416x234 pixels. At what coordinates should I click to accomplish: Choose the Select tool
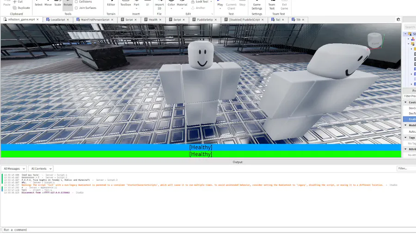click(x=38, y=4)
